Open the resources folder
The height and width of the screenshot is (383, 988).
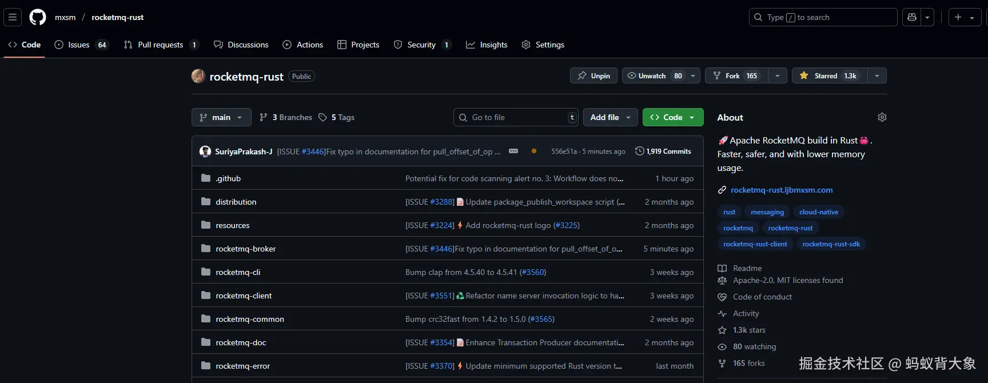point(233,225)
